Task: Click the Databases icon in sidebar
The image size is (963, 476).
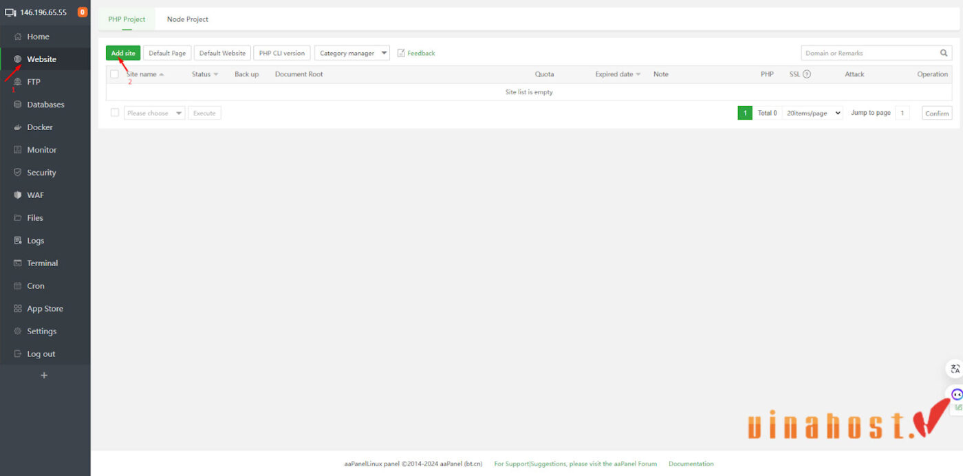Action: click(18, 105)
